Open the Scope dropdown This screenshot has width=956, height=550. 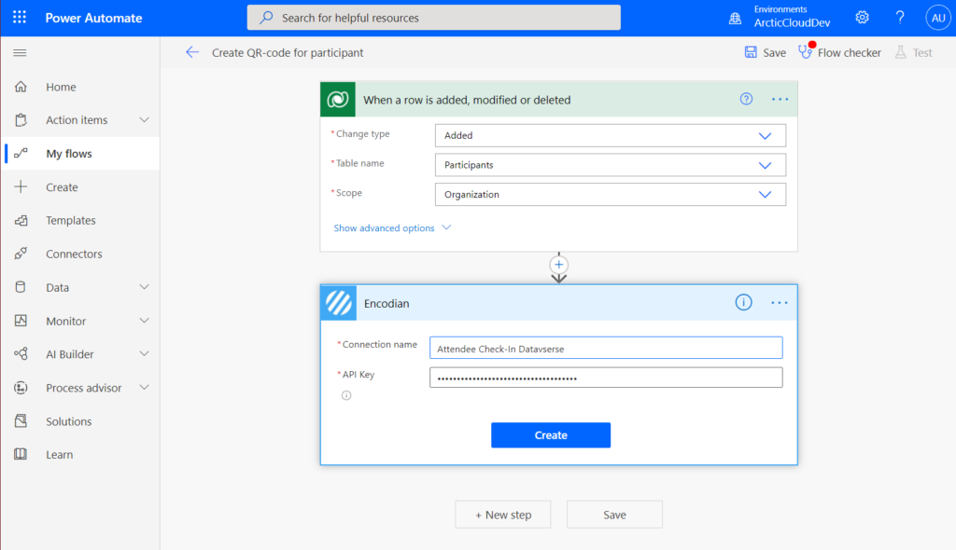(611, 194)
